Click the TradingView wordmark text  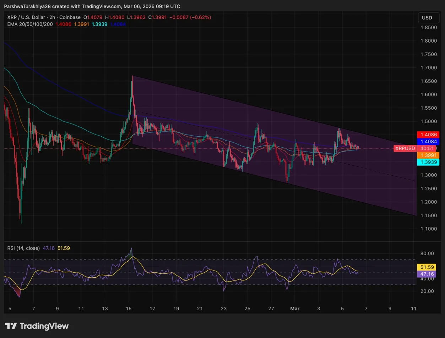(x=44, y=326)
